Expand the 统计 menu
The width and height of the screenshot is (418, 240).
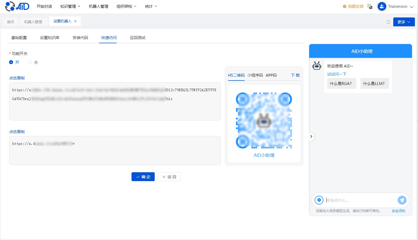point(151,6)
